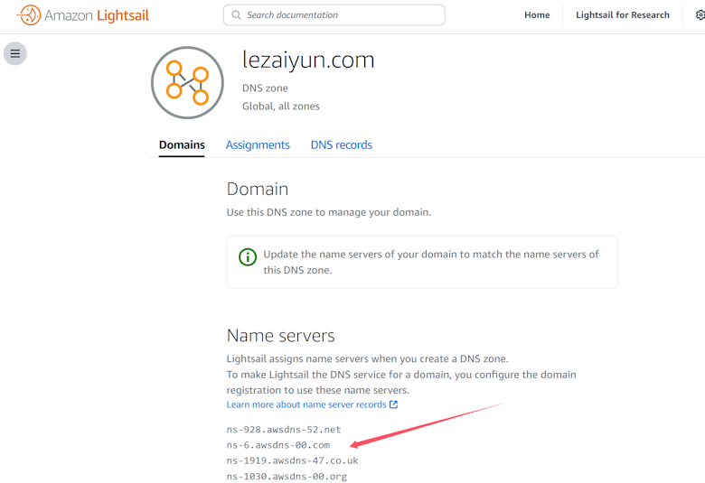This screenshot has height=483, width=705.
Task: Click the lezaiyun.com zone title
Action: (308, 60)
